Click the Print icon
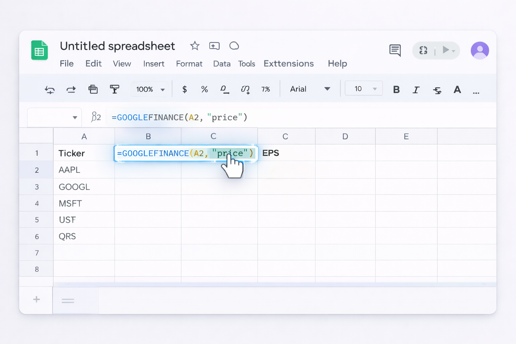 click(x=93, y=89)
